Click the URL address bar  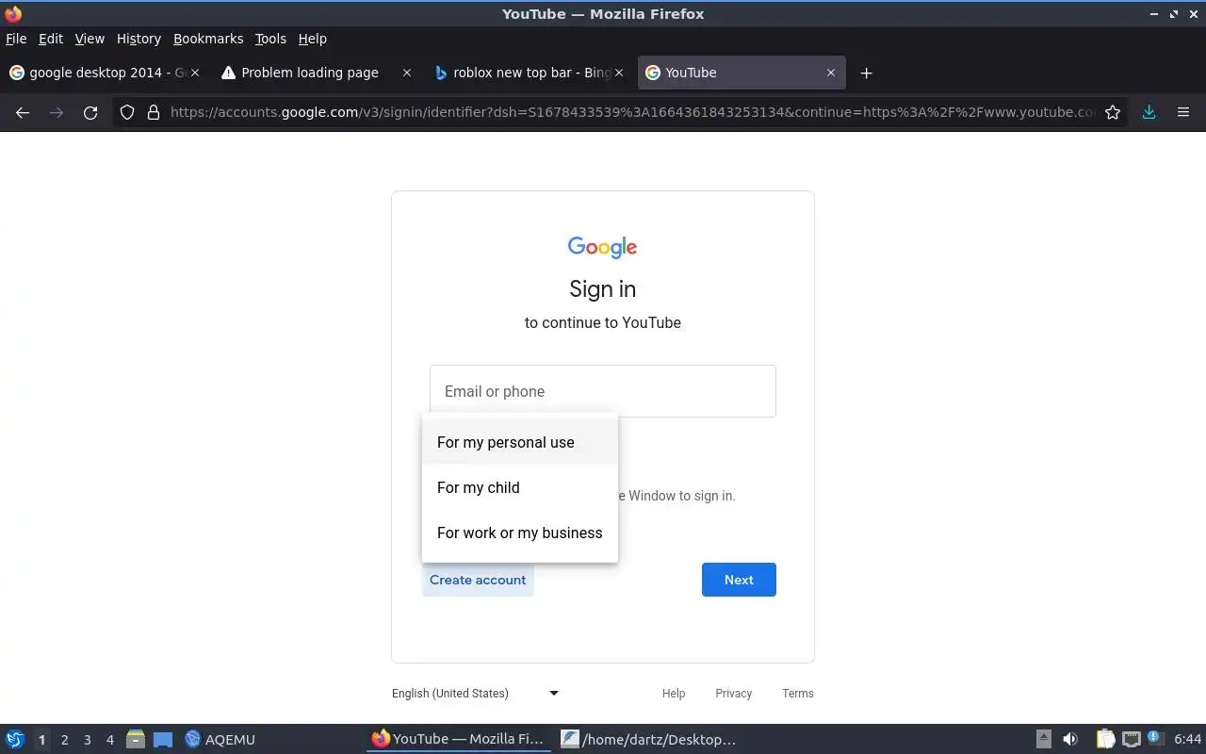tap(631, 112)
